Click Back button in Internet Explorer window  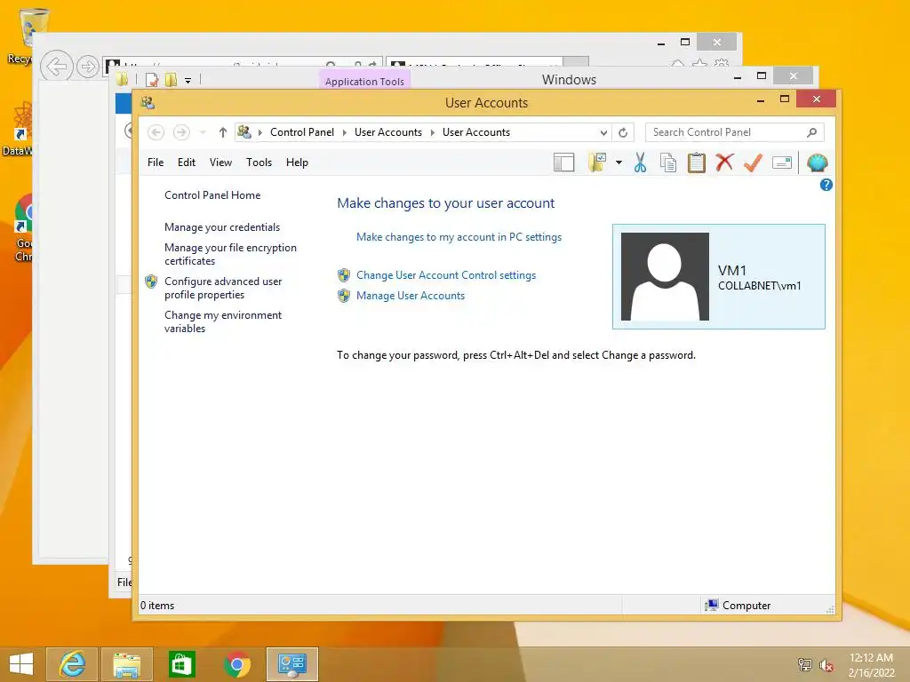tap(56, 66)
